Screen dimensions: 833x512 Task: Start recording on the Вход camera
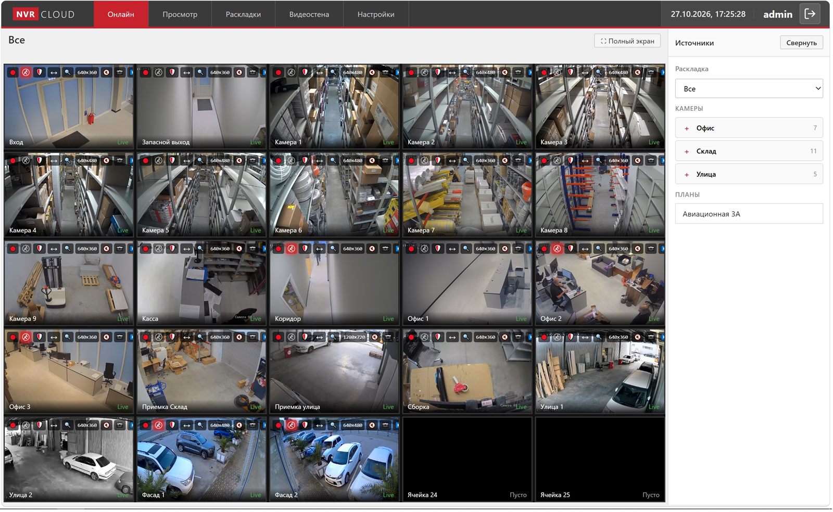[13, 72]
